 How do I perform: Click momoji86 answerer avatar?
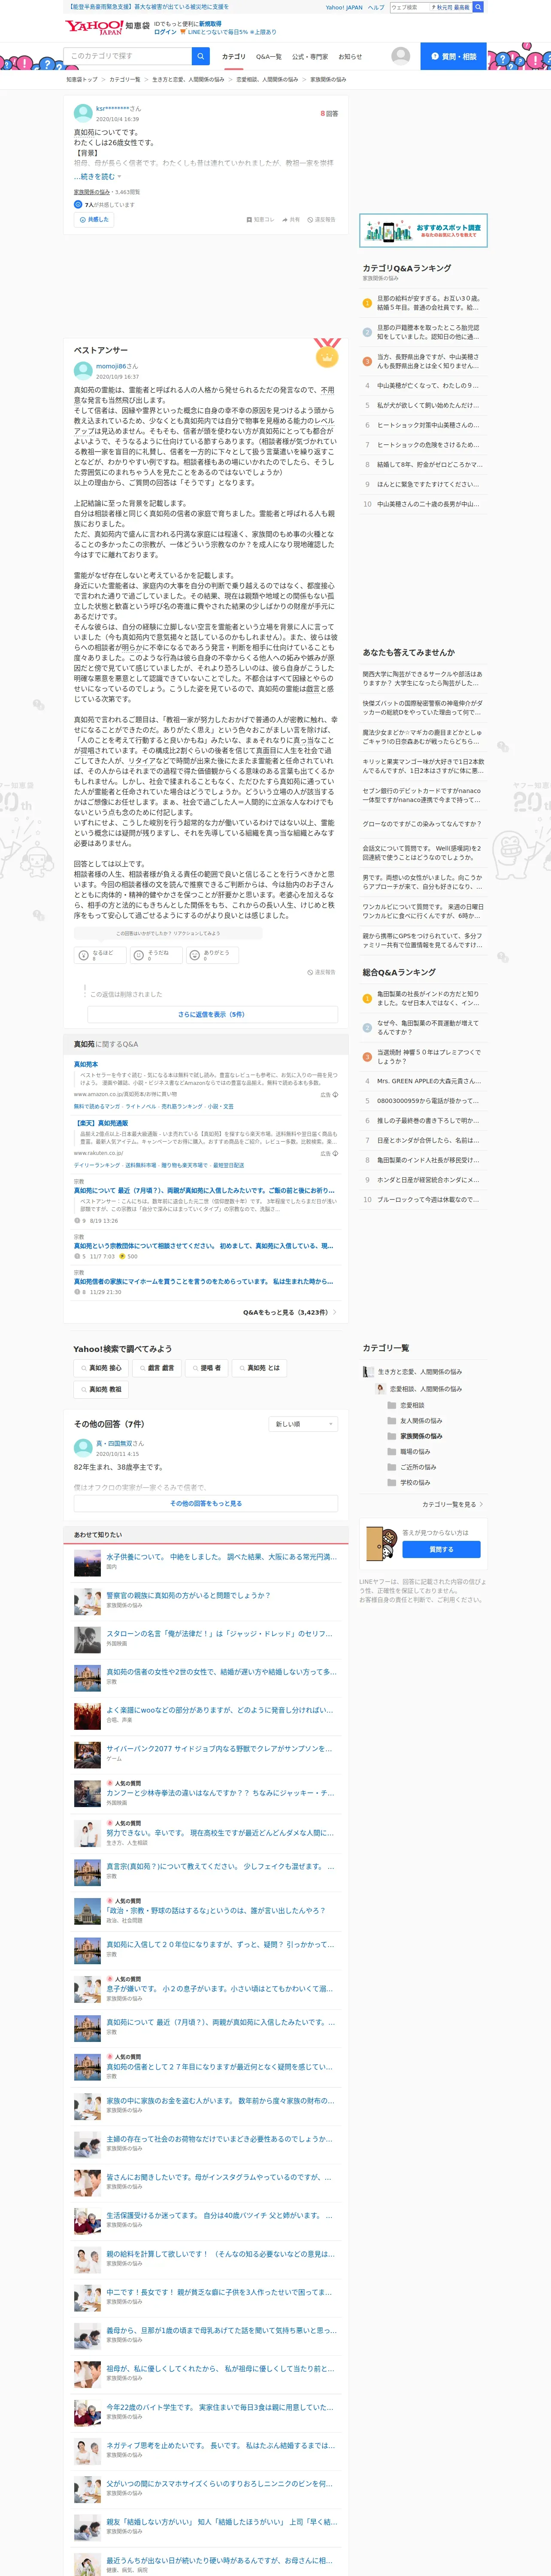click(83, 370)
